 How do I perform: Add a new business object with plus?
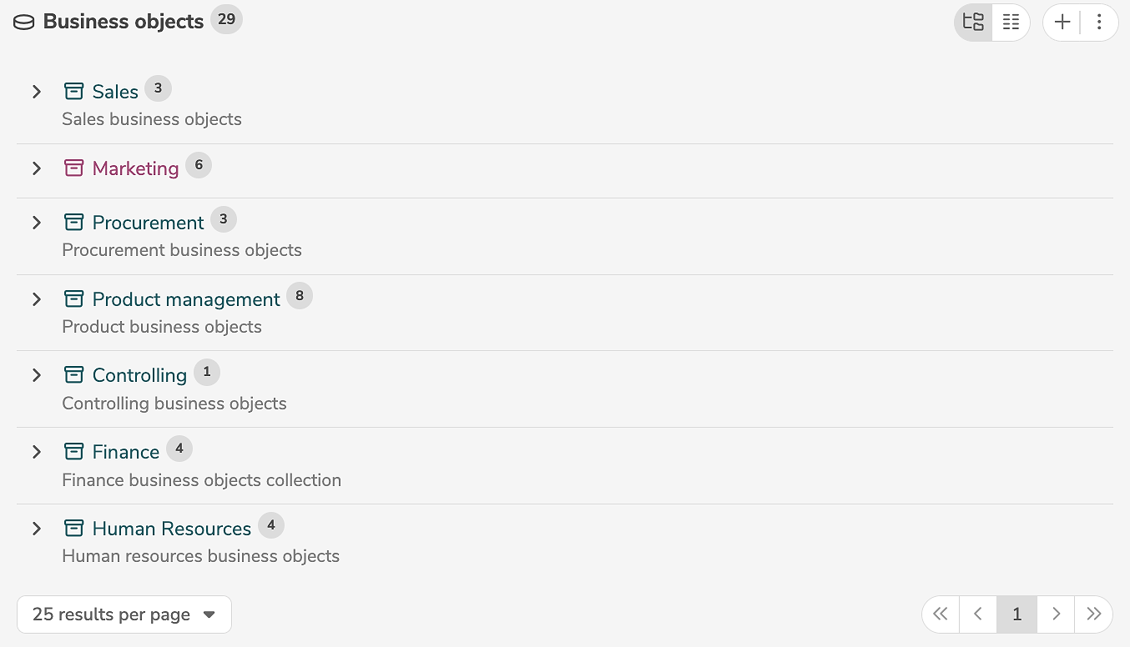tap(1062, 23)
